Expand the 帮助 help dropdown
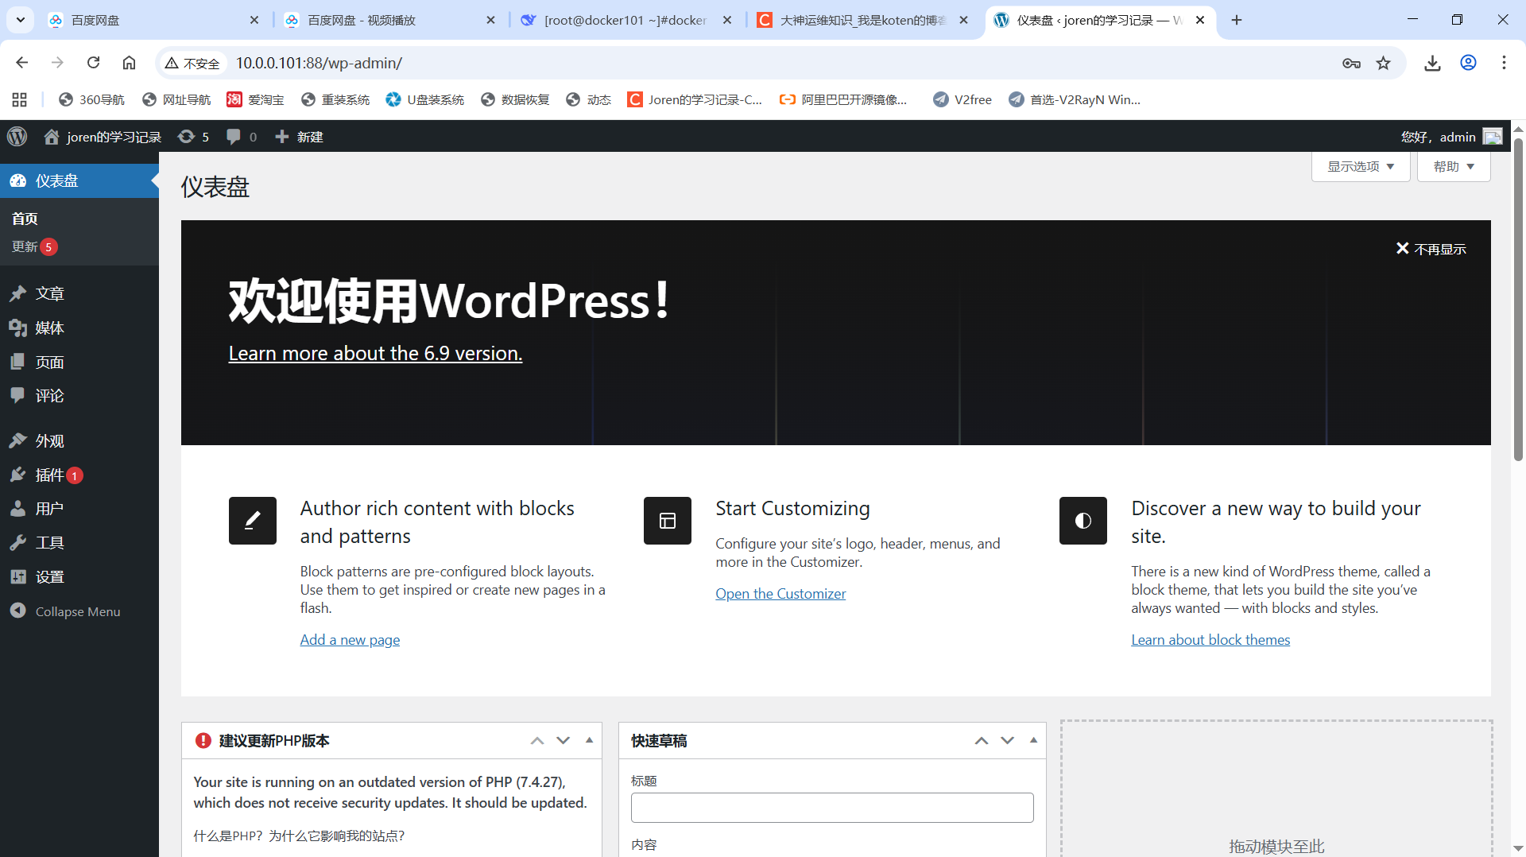1526x857 pixels. (1454, 166)
